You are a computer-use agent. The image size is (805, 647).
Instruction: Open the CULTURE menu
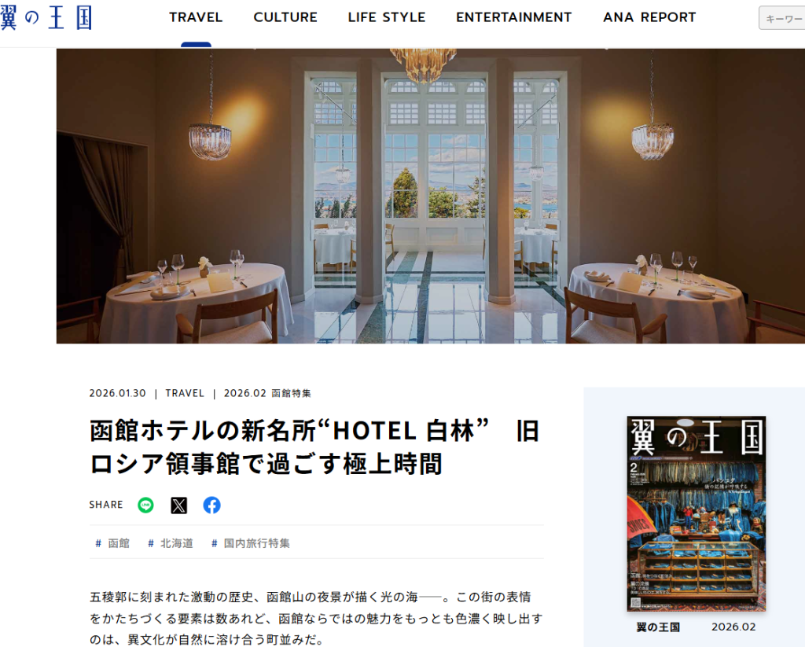pos(285,17)
